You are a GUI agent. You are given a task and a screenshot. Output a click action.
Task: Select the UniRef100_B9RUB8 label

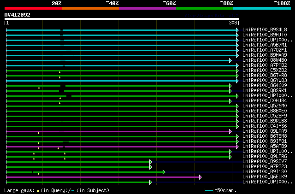(265, 121)
